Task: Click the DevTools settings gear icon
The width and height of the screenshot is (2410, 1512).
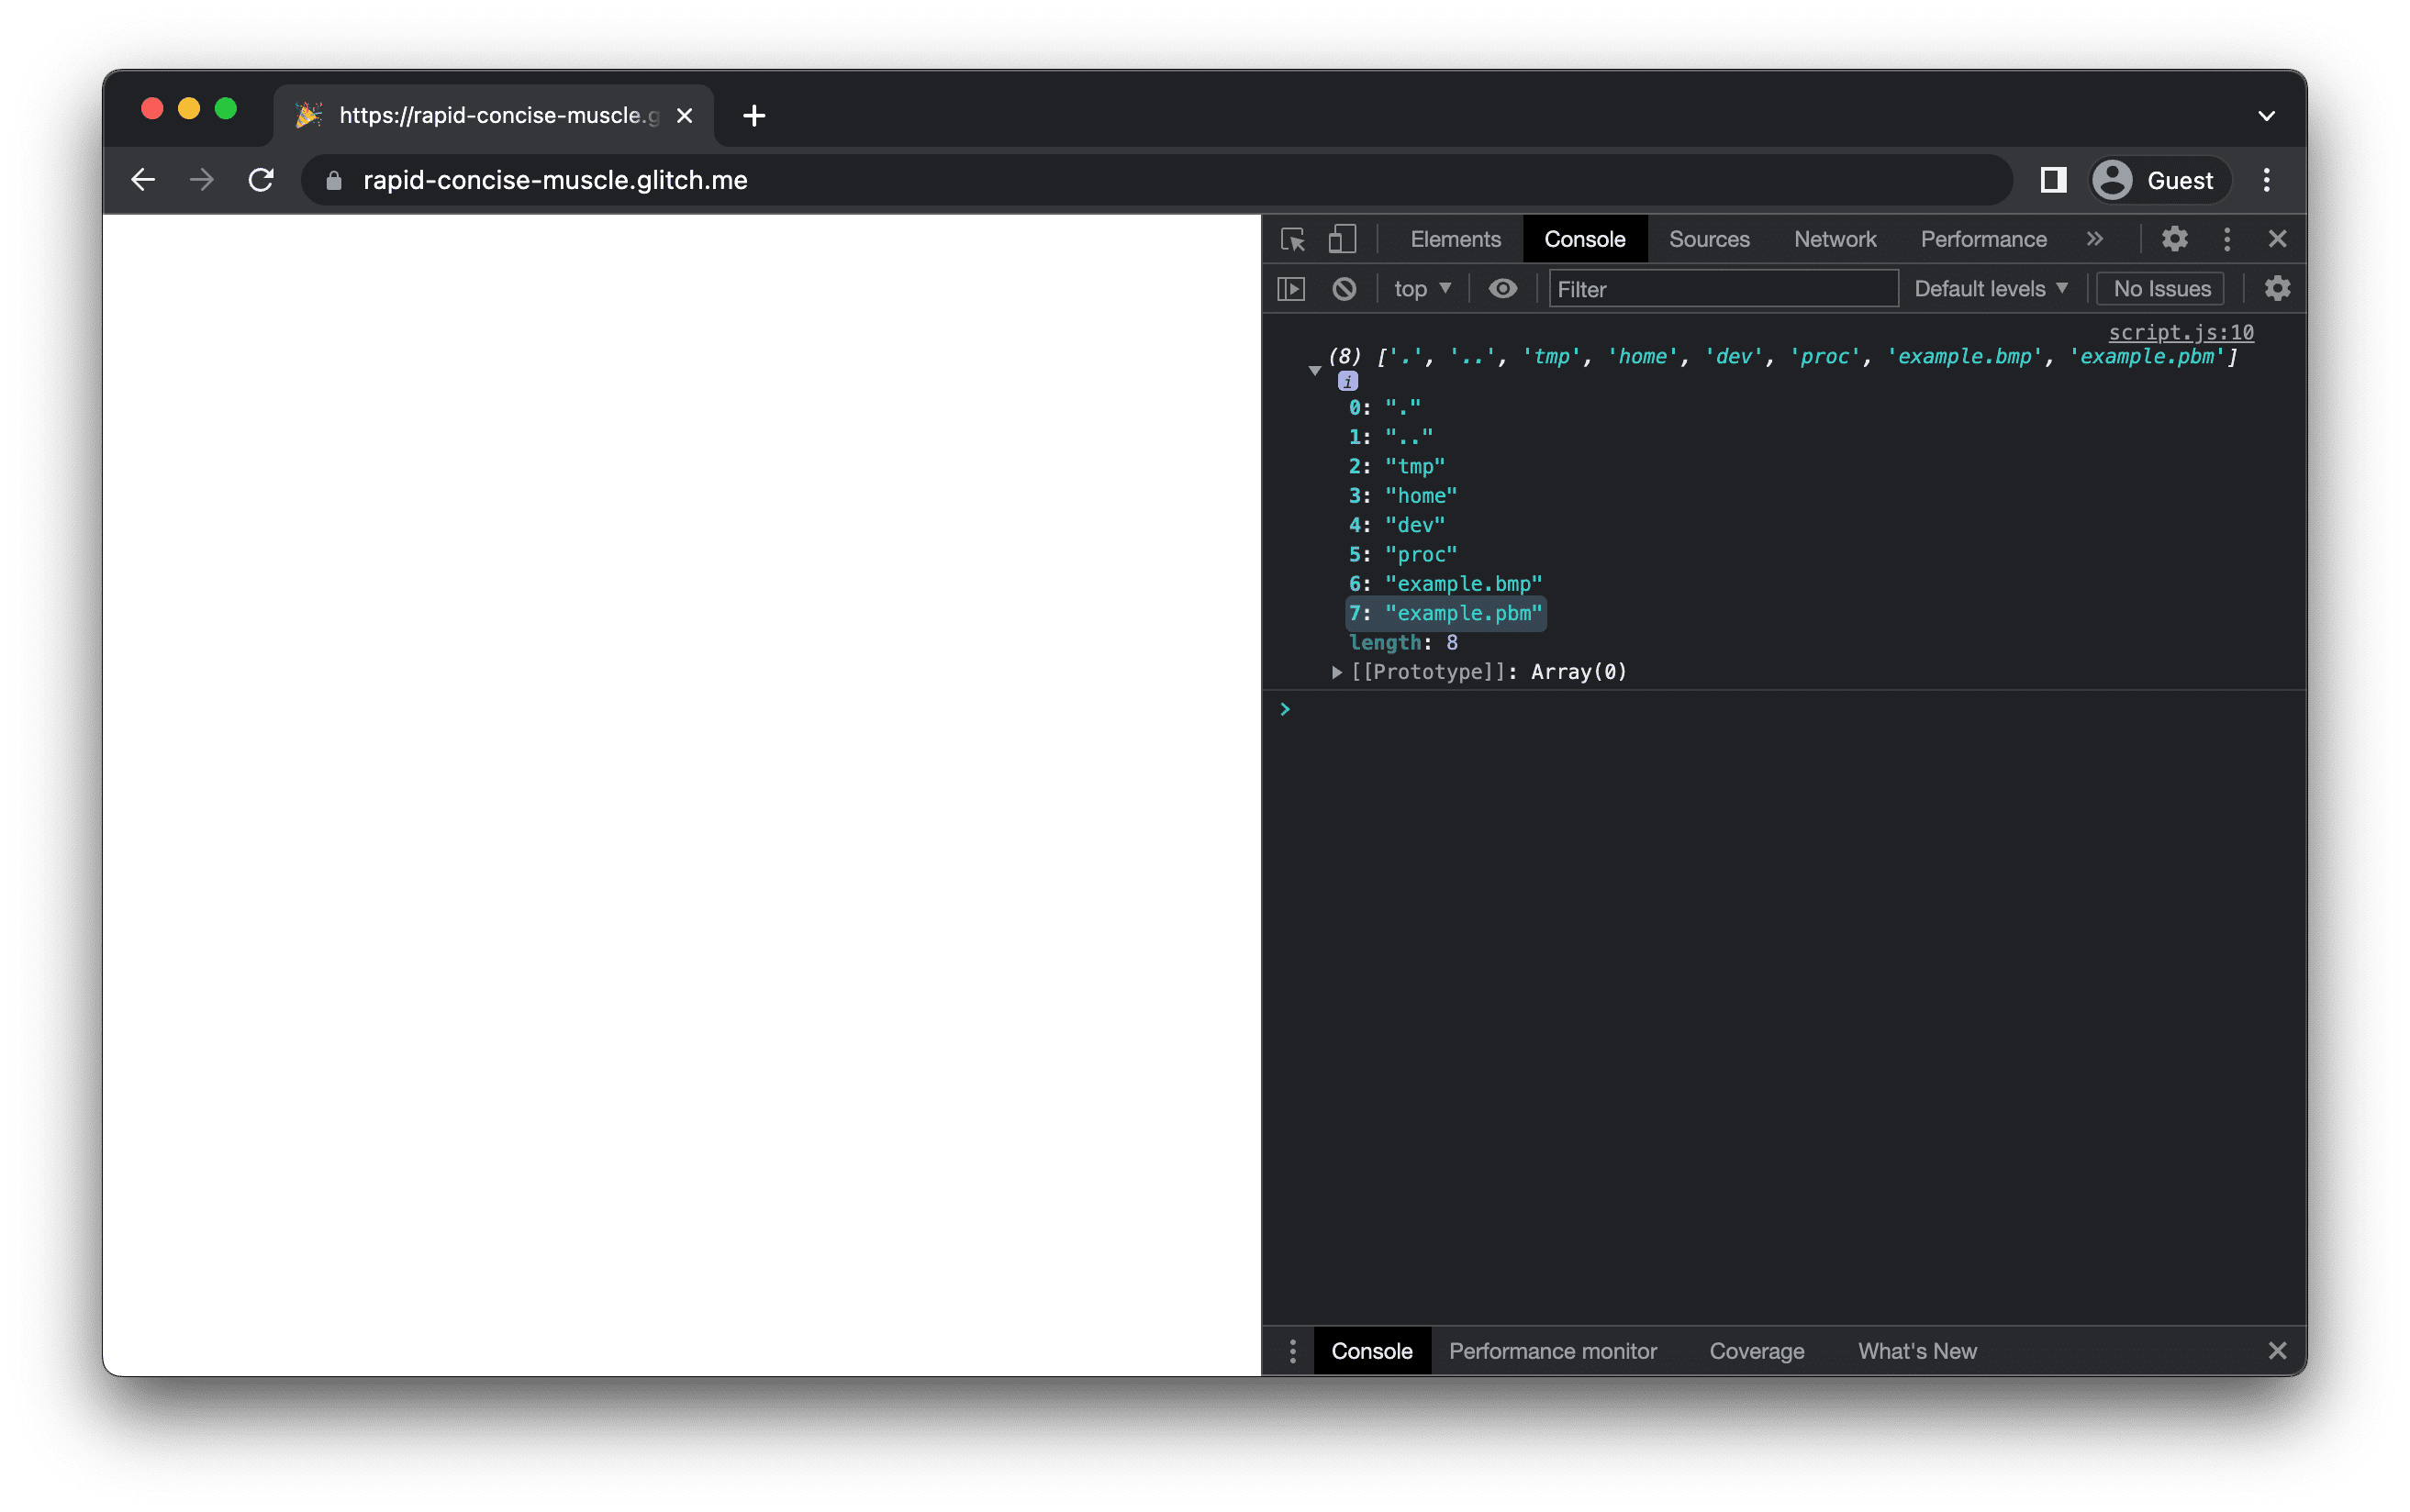Action: [x=2175, y=239]
